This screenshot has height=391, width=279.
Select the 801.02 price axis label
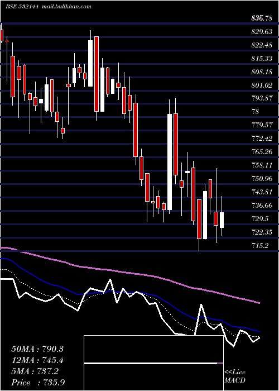click(x=261, y=85)
